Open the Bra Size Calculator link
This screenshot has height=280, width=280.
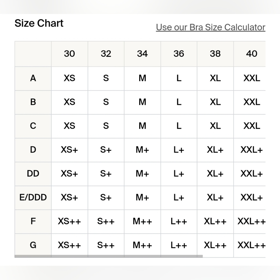(x=211, y=27)
